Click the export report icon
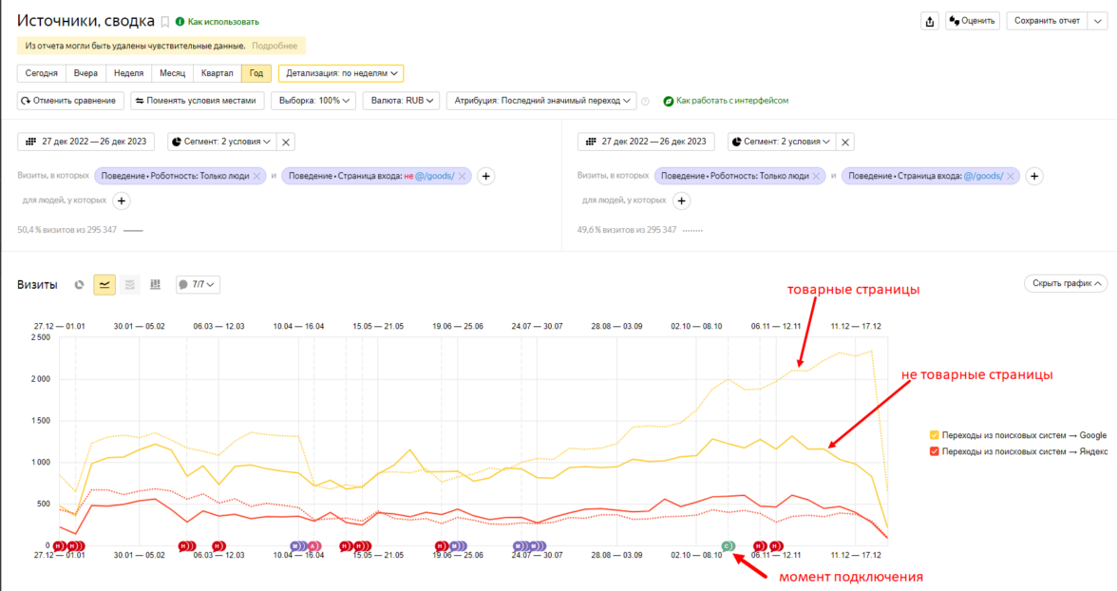This screenshot has height=591, width=1117. pyautogui.click(x=929, y=21)
